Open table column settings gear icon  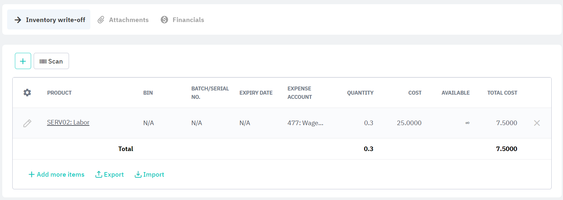[27, 93]
